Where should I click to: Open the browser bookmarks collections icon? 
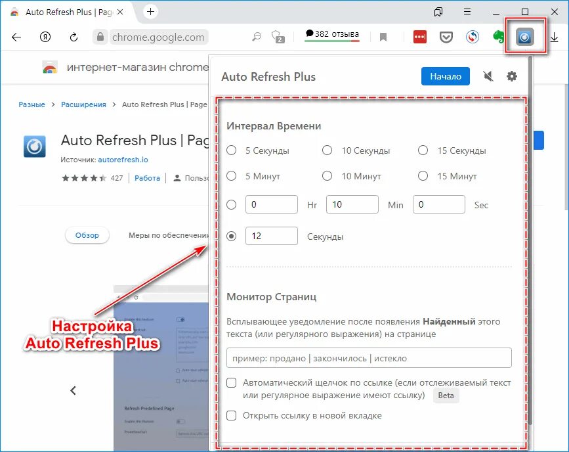point(438,12)
